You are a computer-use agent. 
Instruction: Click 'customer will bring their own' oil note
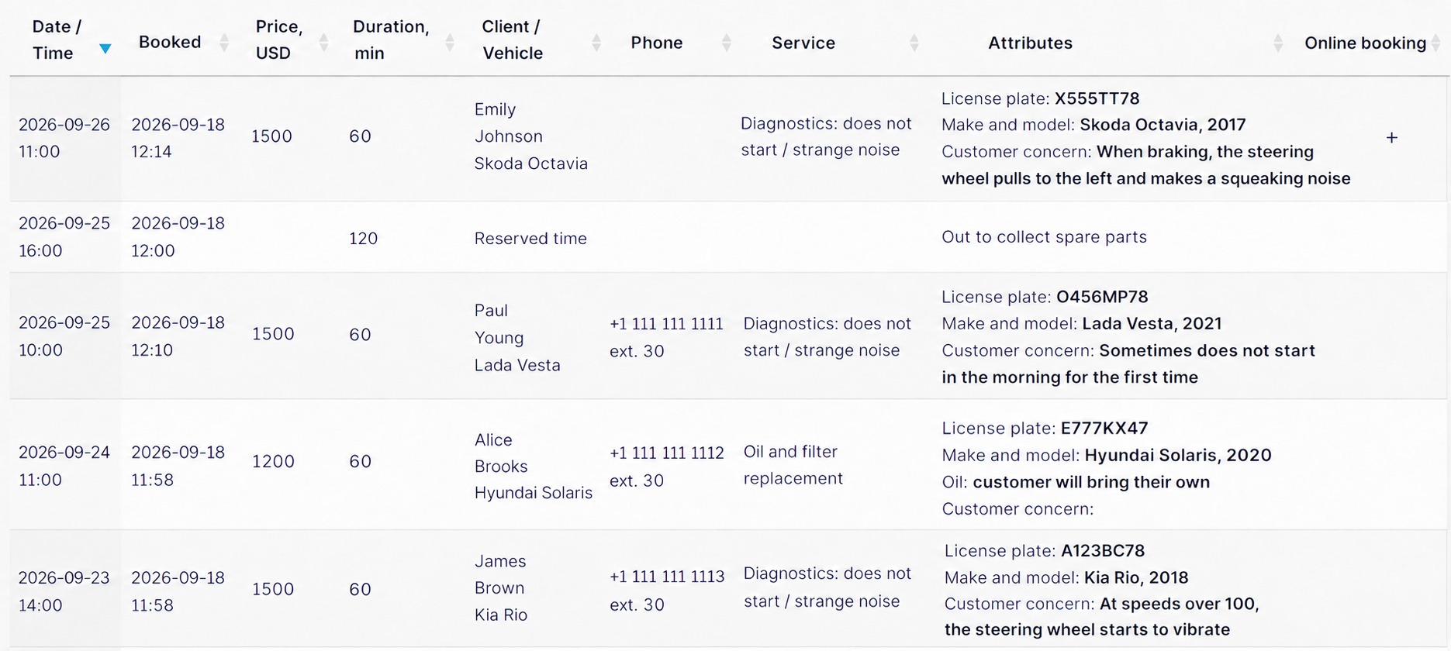point(1091,481)
